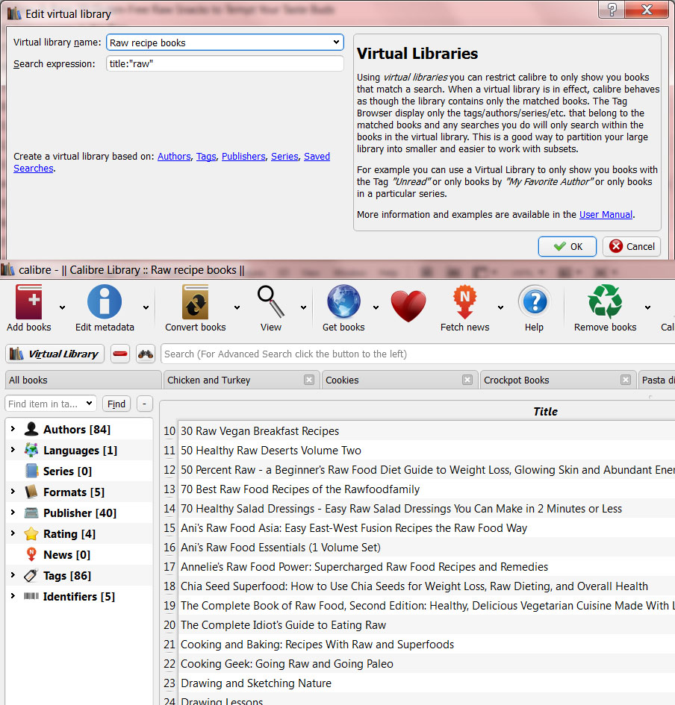Open Virtual library name dropdown
This screenshot has width=675, height=705.
[x=336, y=43]
